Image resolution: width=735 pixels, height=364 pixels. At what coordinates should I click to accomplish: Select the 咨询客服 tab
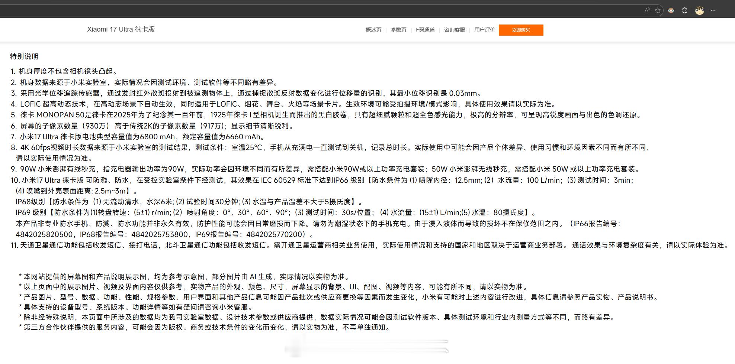click(x=455, y=30)
